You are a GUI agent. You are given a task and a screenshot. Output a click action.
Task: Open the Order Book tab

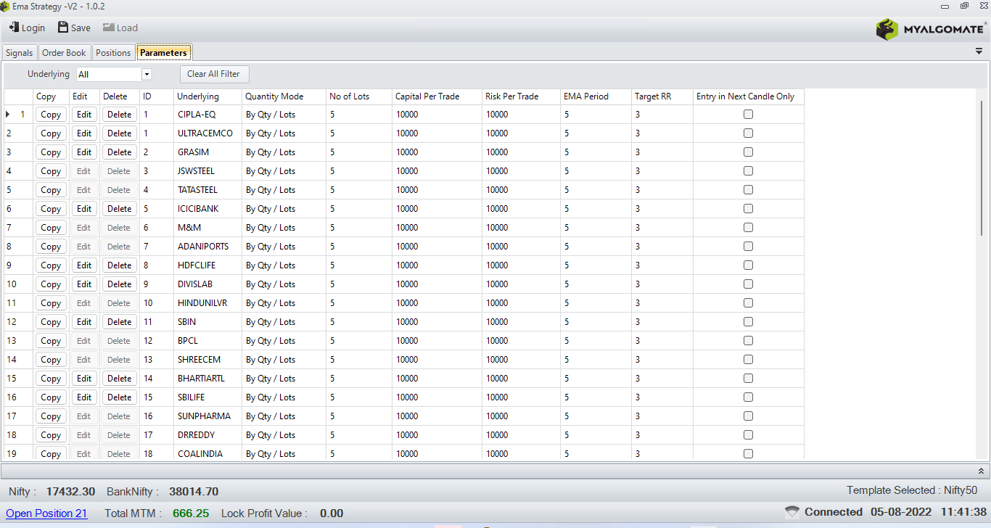click(64, 53)
